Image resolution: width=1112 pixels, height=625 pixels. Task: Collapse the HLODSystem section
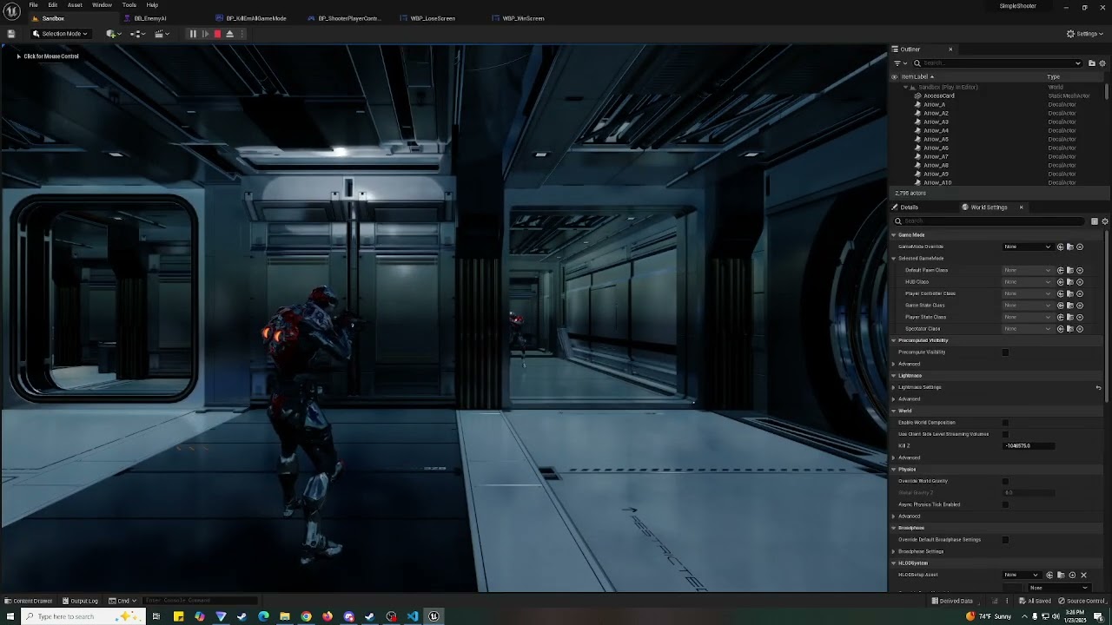coord(893,563)
